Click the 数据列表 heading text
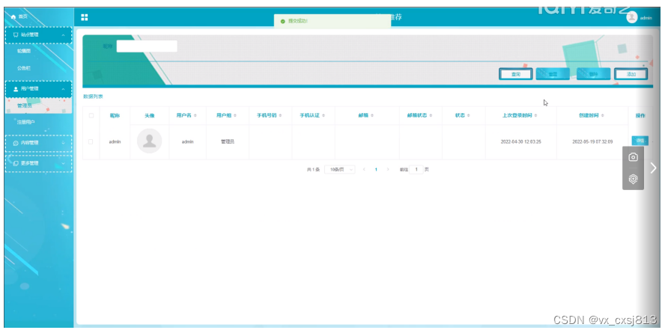Screen dimensions: 668x333 point(93,97)
